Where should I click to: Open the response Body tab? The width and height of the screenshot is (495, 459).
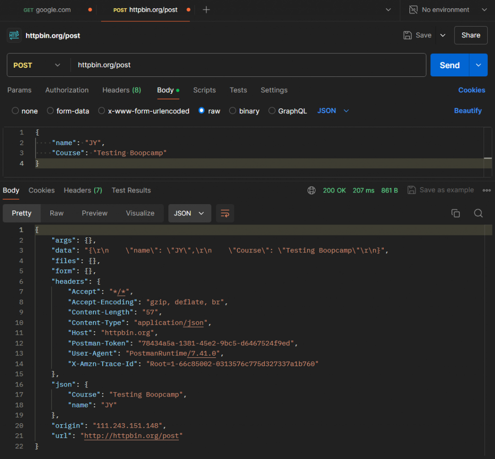click(x=11, y=191)
